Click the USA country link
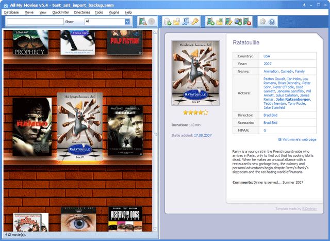This screenshot has height=241, width=330. pos(267,56)
